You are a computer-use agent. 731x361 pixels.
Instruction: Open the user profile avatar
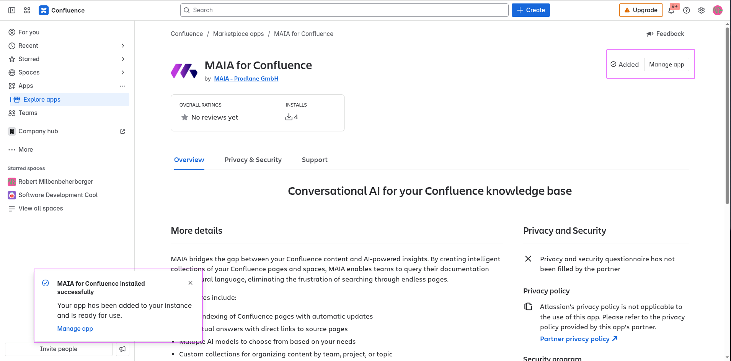[718, 10]
